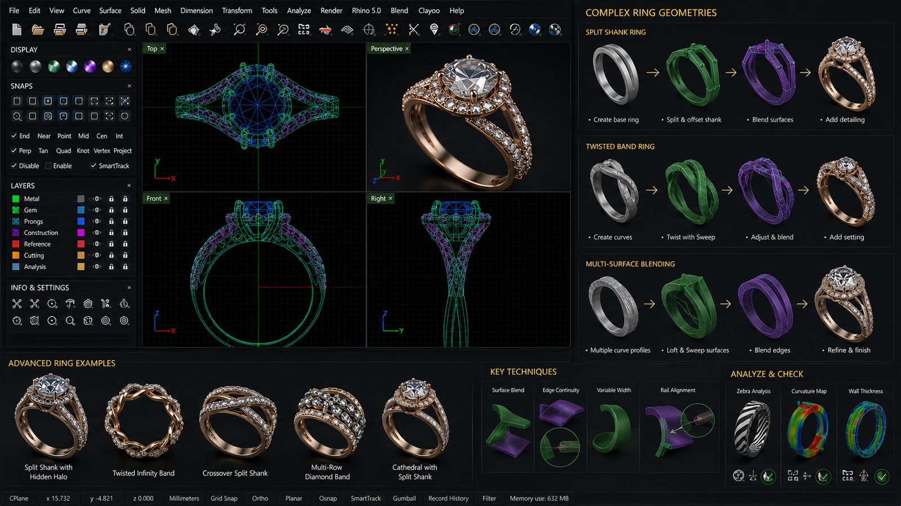Click the magnifier icon in Info & Settings
This screenshot has height=506, width=901.
pyautogui.click(x=70, y=320)
